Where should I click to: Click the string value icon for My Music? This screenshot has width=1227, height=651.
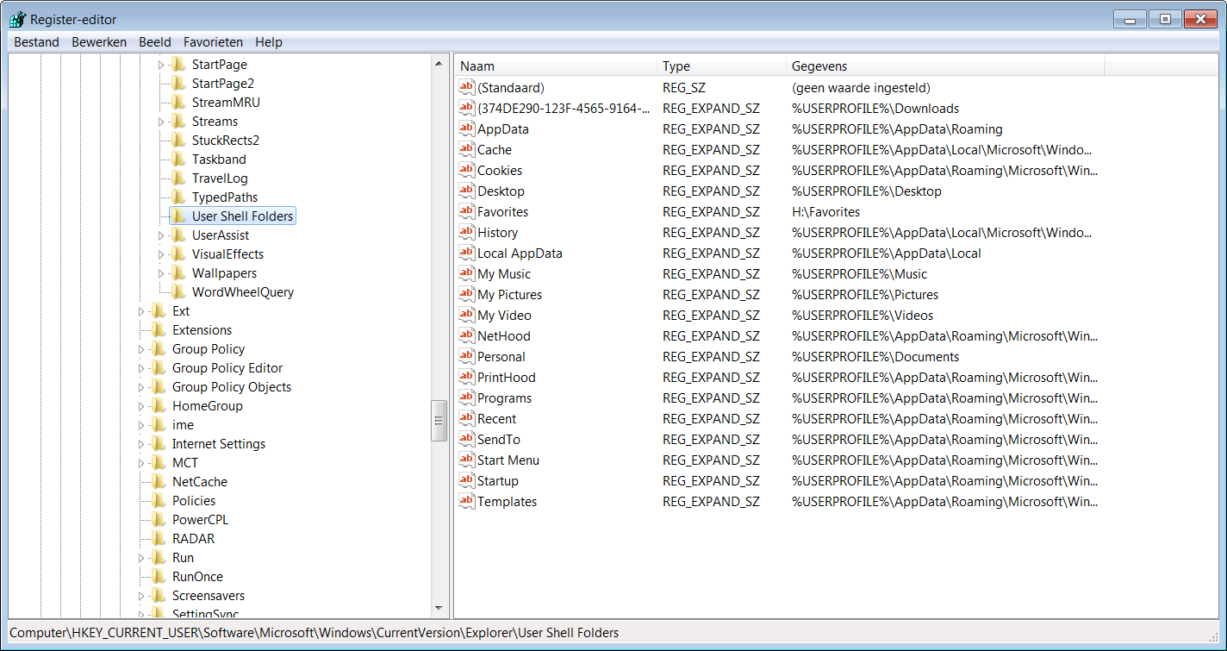466,273
